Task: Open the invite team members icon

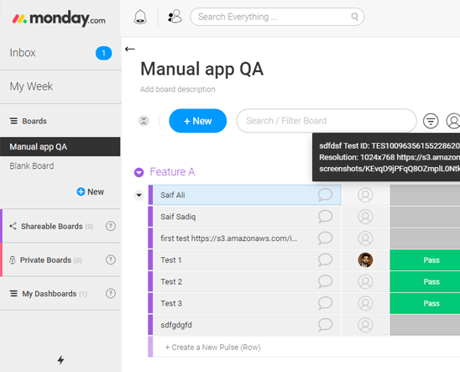Action: tap(175, 17)
